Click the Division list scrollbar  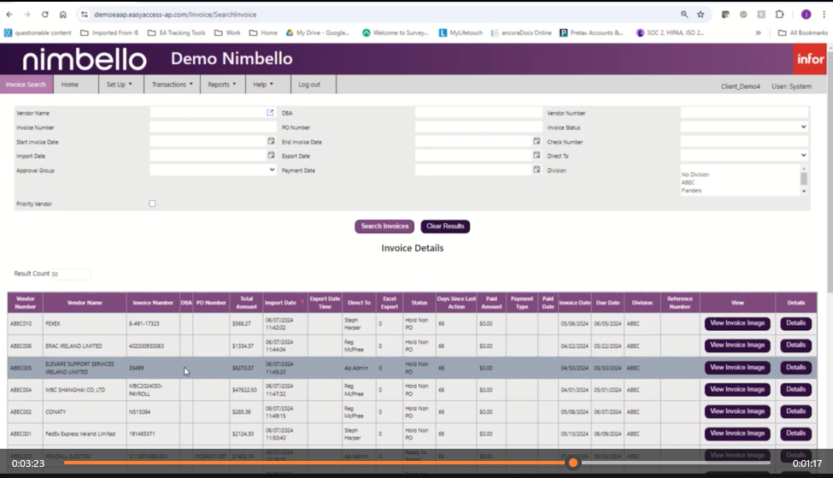point(804,180)
